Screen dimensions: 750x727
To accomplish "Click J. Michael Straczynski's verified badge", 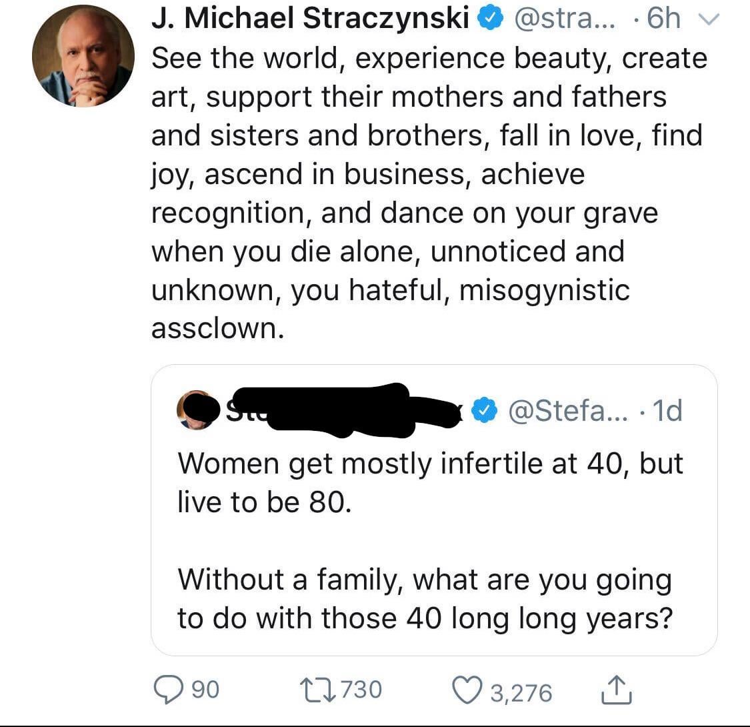I will coord(491,20).
